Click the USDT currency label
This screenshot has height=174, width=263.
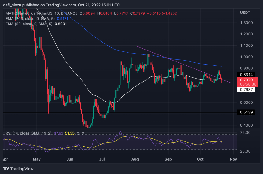[x=245, y=13]
